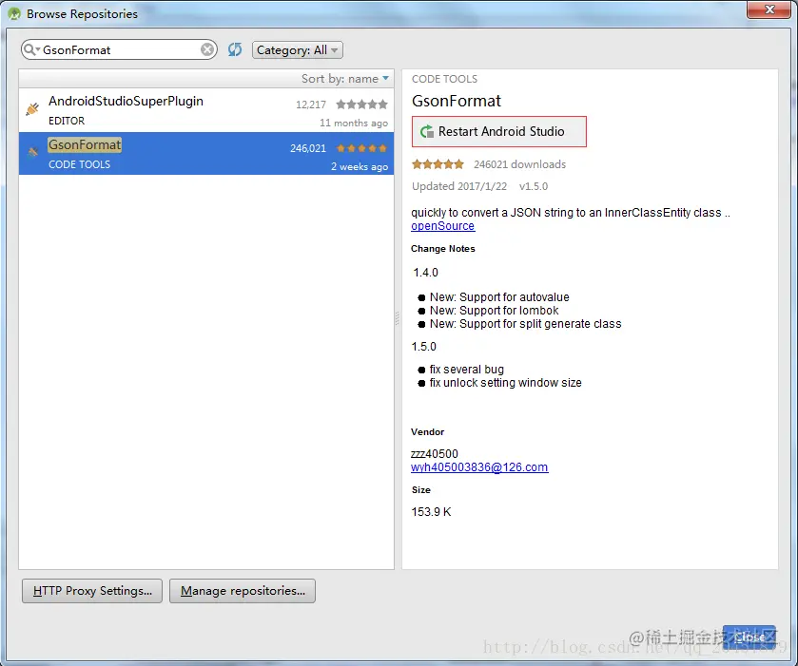The width and height of the screenshot is (798, 666).
Task: Click the Updated 2017/1/22 text
Action: pyautogui.click(x=459, y=186)
